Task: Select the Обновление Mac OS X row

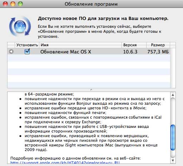Action: [x=89, y=52]
